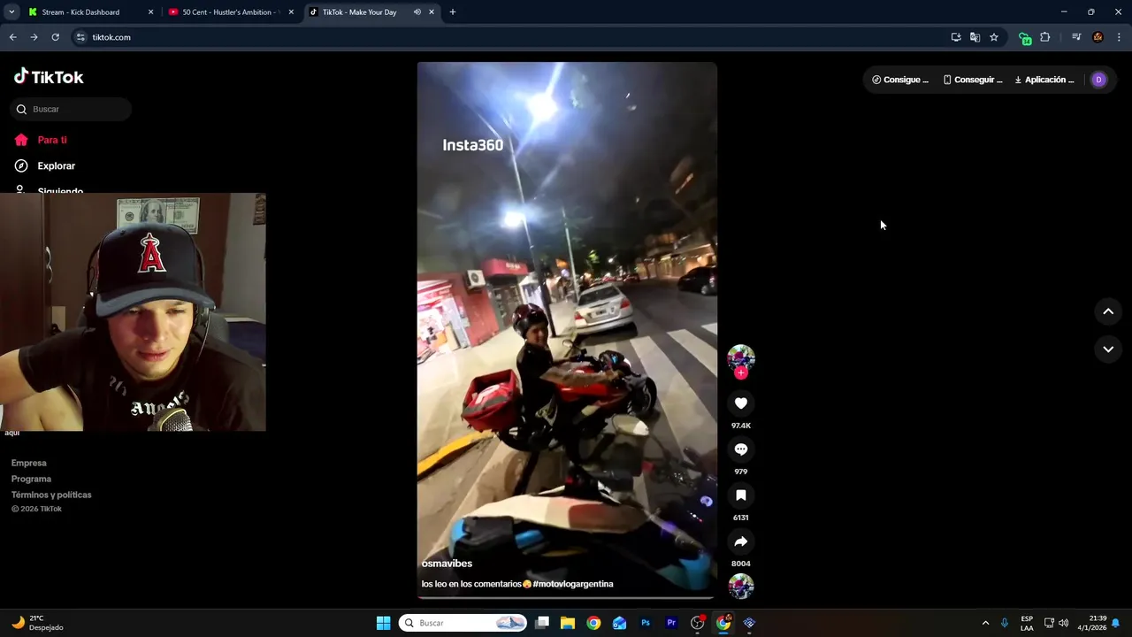Click the taskbar Buscar search box
Image resolution: width=1132 pixels, height=637 pixels.
click(x=463, y=623)
